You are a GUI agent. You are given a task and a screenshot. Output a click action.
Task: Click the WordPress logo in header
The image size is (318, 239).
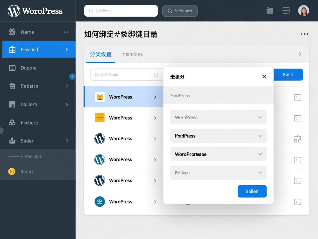[14, 11]
